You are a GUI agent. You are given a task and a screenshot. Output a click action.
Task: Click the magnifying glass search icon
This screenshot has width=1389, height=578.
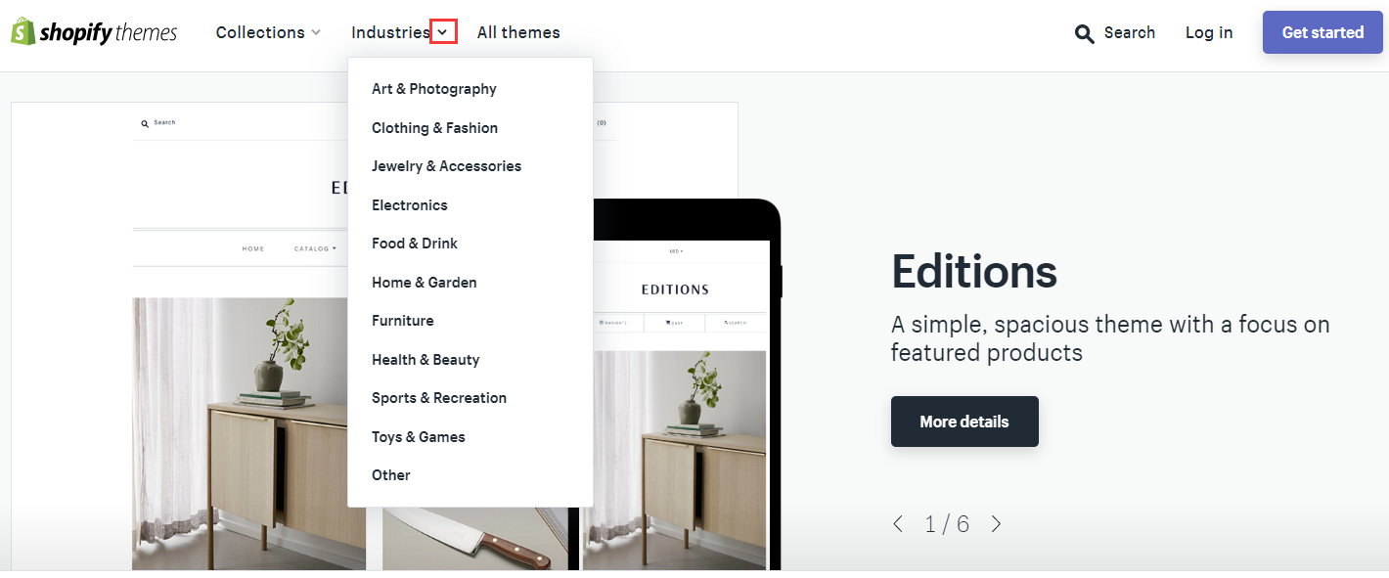[1084, 33]
